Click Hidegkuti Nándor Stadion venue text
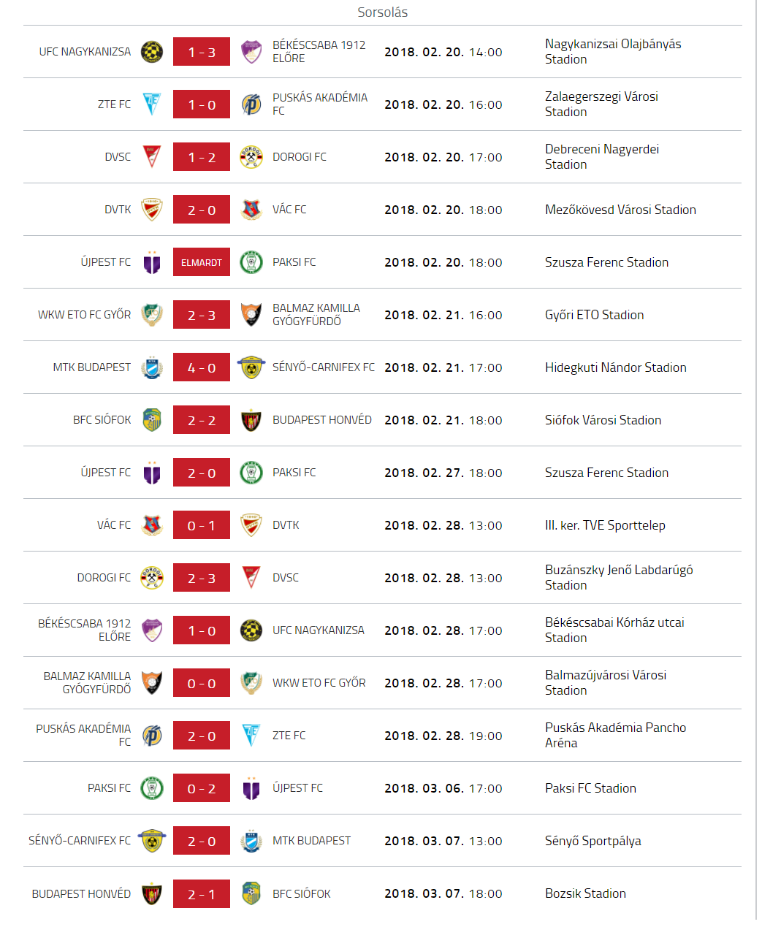This screenshot has height=946, width=762. coord(616,367)
